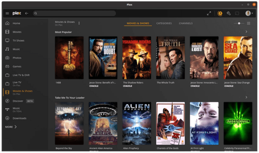This screenshot has height=153, width=259.
Task: Open the hamburger menu icon
Action: (7, 14)
